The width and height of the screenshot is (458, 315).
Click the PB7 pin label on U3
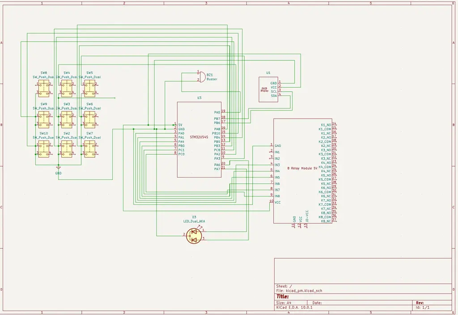[217, 119]
